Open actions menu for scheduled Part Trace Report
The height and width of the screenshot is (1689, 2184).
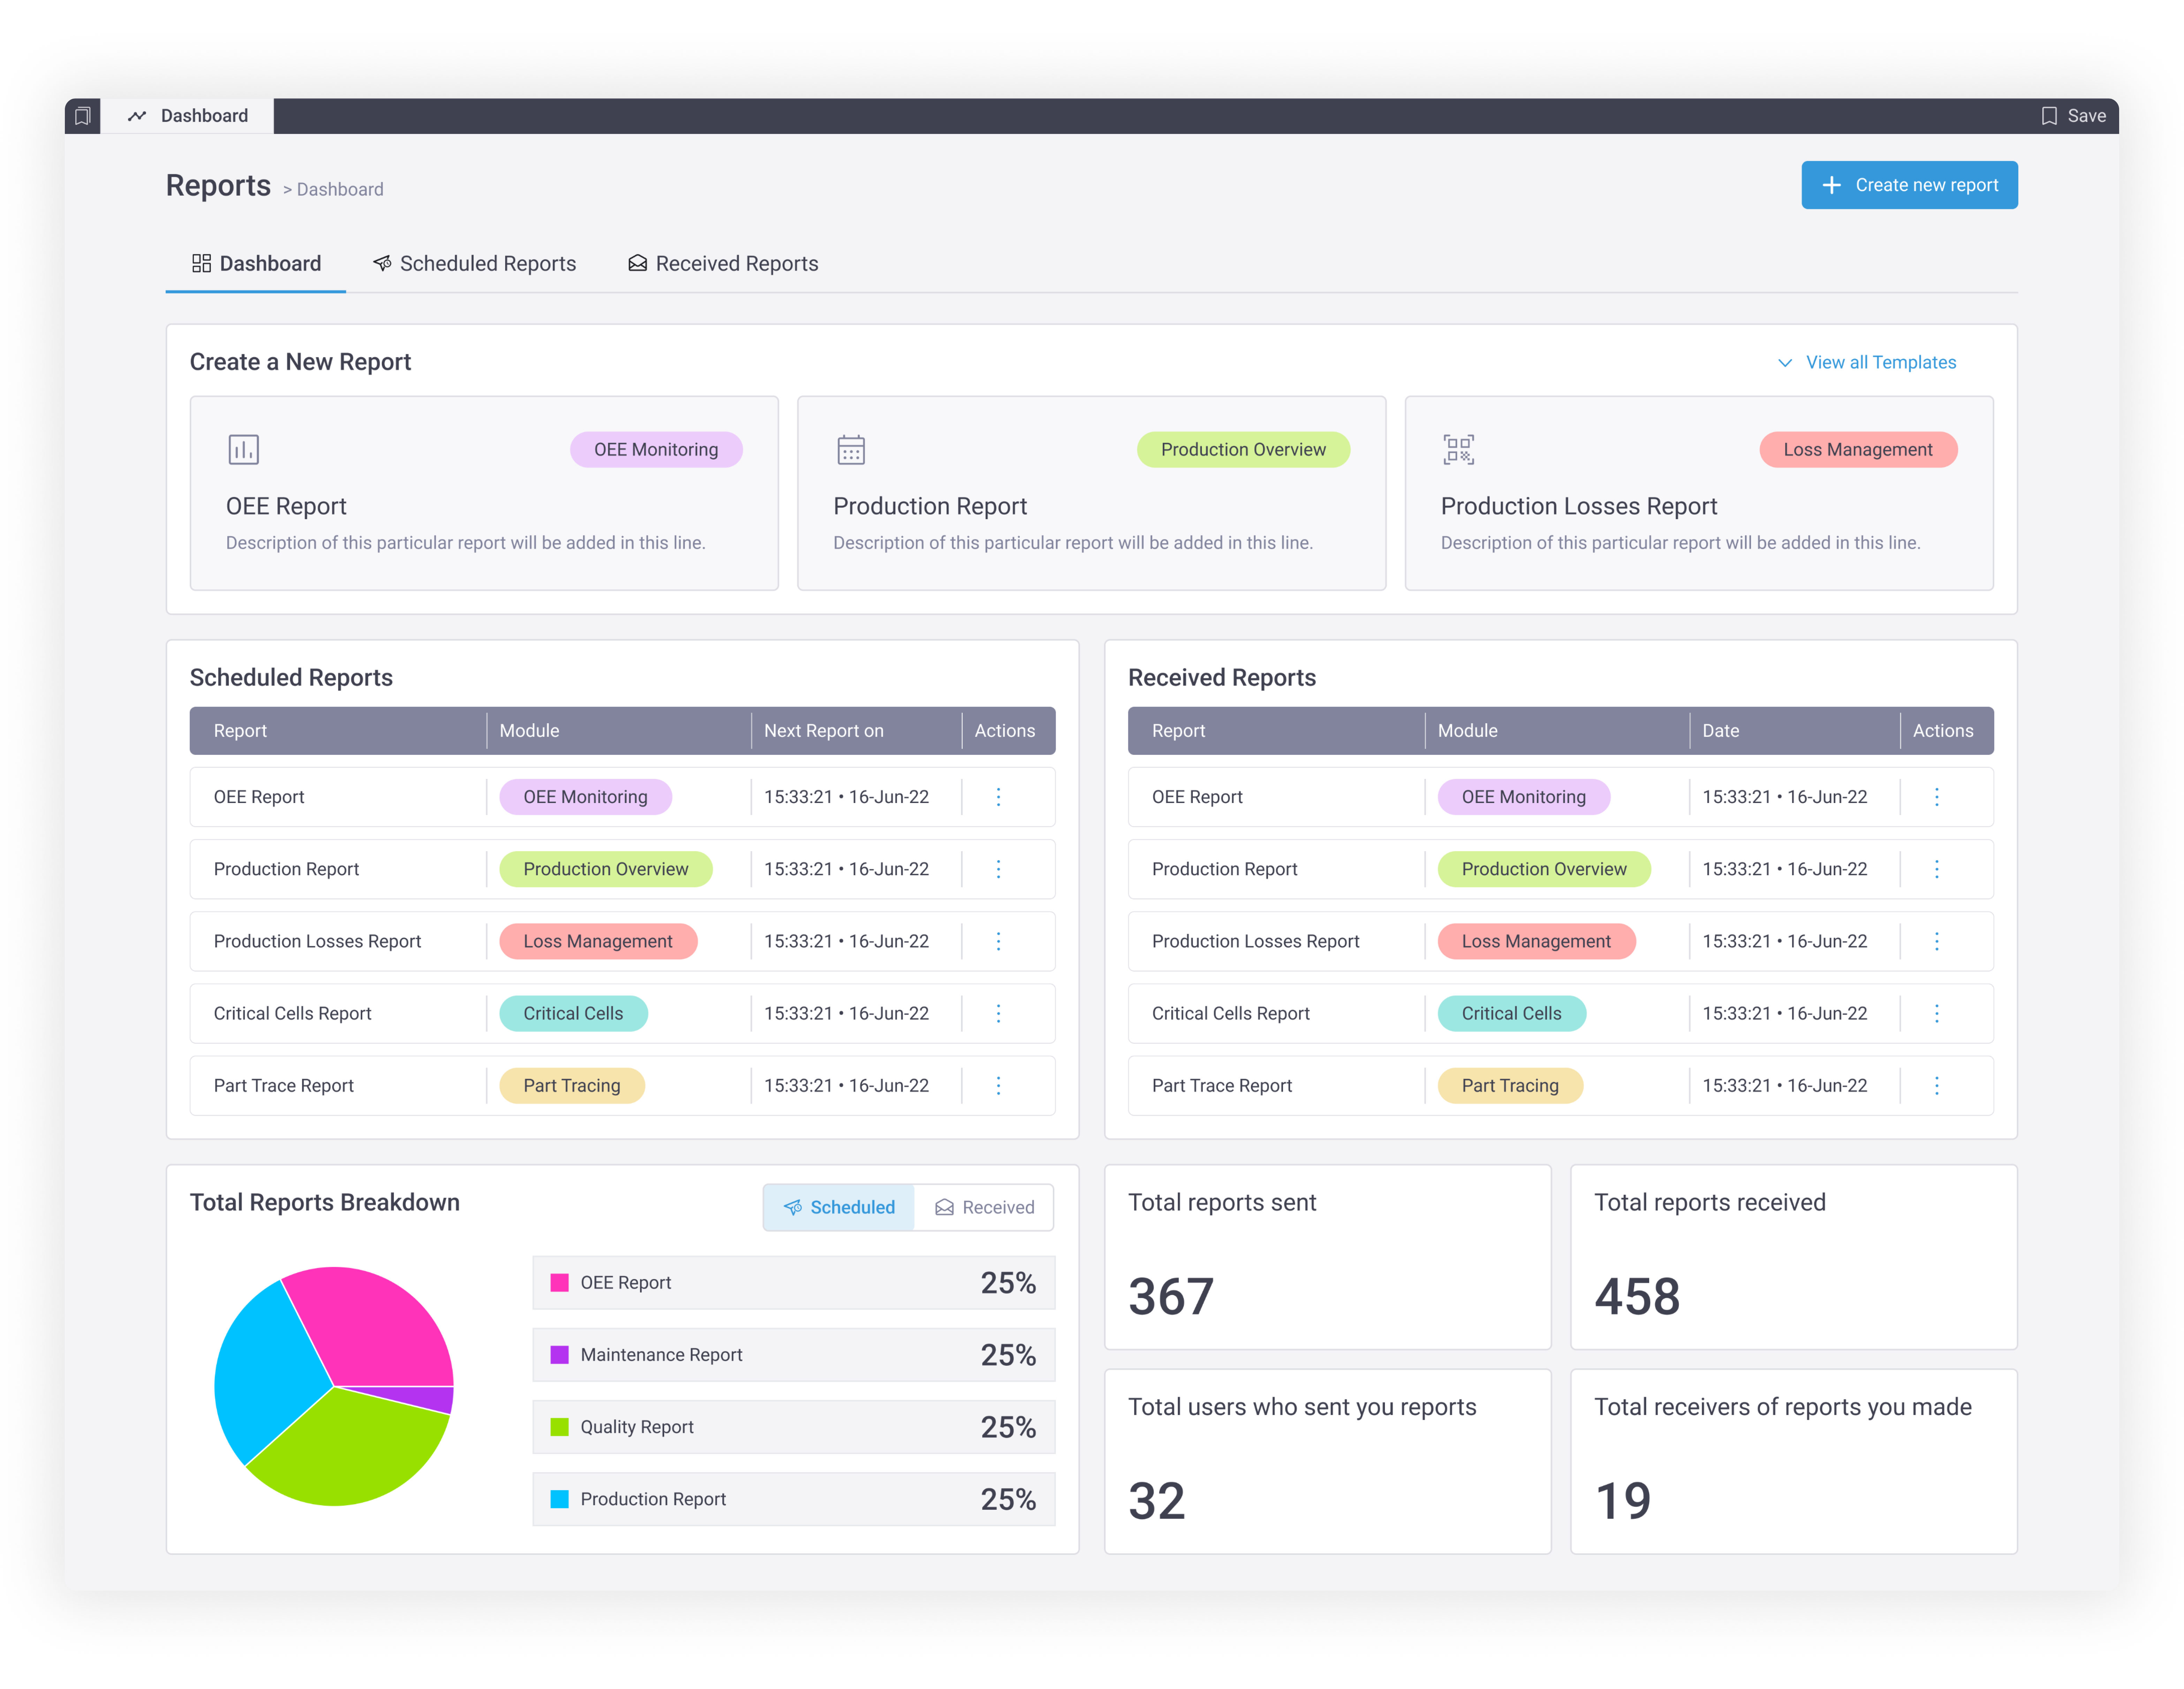998,1085
